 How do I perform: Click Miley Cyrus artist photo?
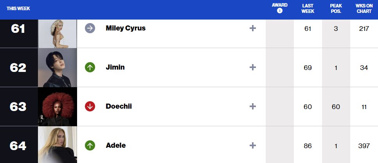coord(58,34)
